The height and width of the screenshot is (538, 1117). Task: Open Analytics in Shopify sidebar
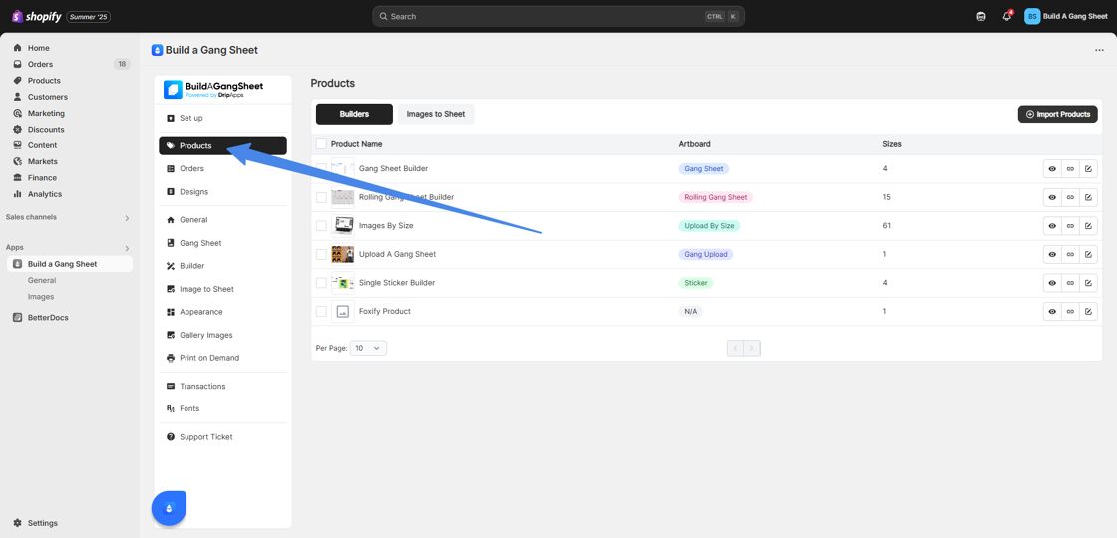click(45, 194)
